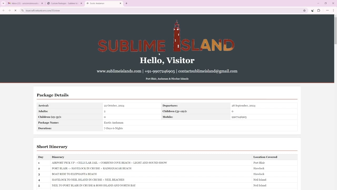Click the www.sublimeislands.com contact line
The height and width of the screenshot is (190, 337).
click(x=167, y=71)
